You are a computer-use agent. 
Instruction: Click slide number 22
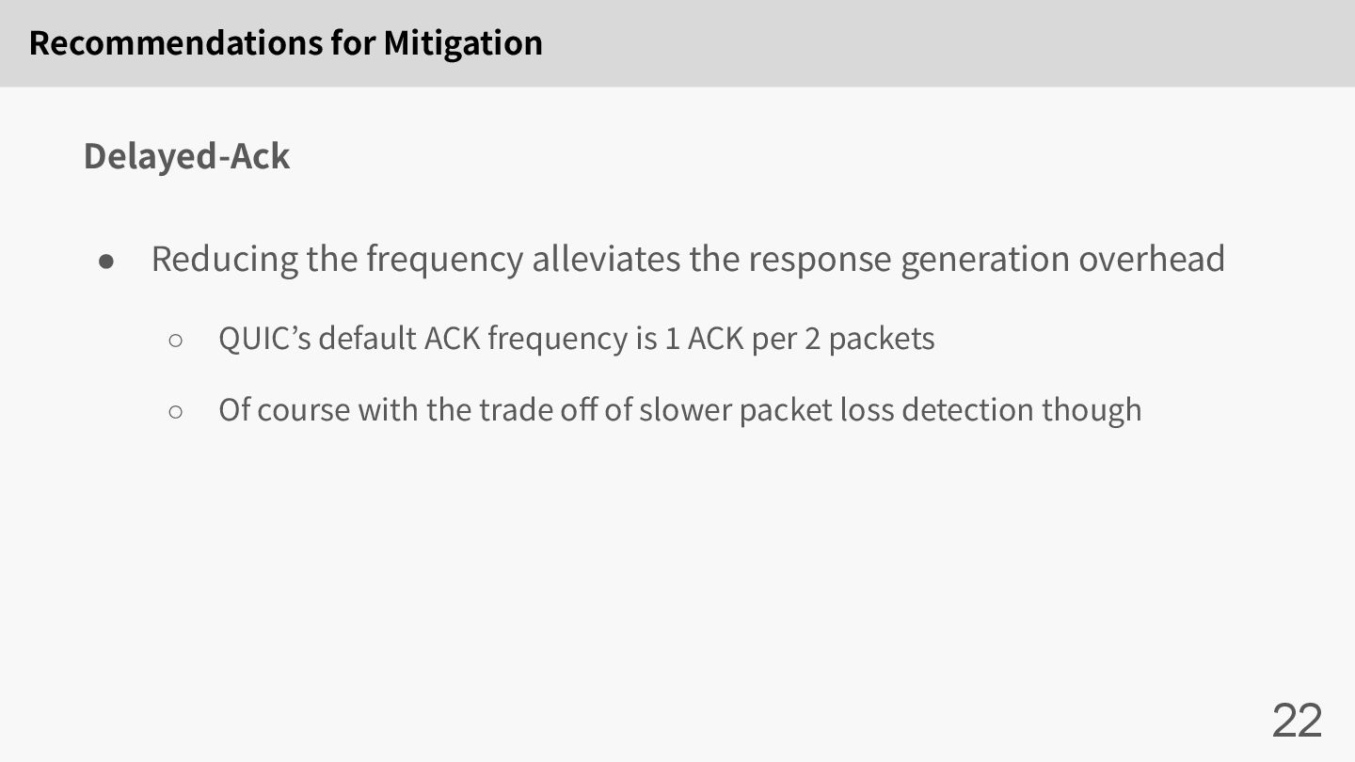click(1298, 721)
